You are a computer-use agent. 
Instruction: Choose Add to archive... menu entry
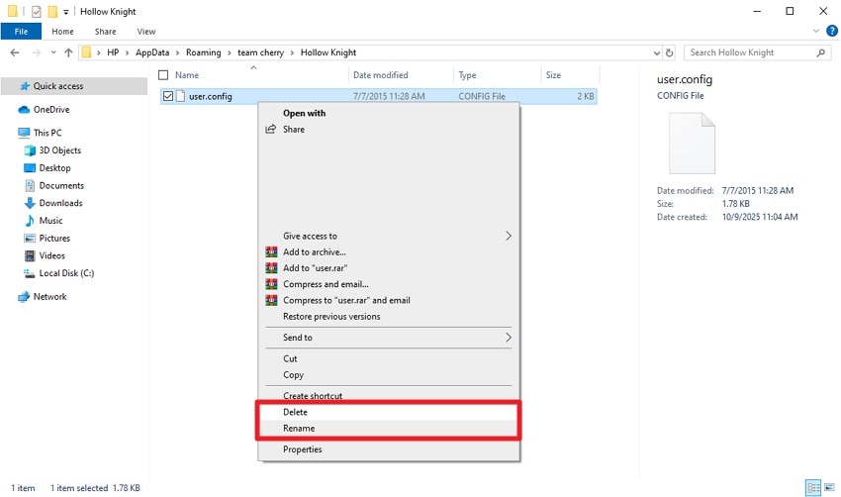[389, 252]
